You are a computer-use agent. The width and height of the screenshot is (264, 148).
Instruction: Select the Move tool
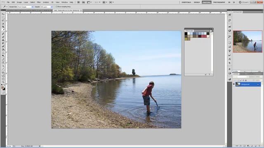(3, 14)
